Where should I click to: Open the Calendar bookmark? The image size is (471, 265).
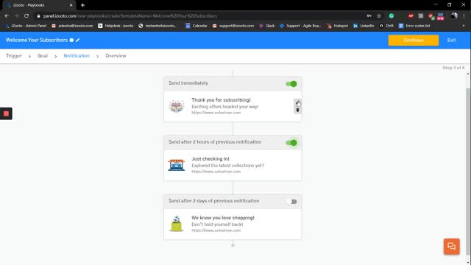pyautogui.click(x=196, y=26)
